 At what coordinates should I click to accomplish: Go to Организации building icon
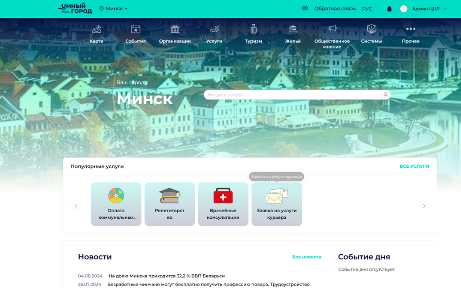point(175,29)
